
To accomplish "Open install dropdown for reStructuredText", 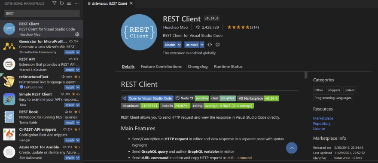I will [x=78, y=87].
